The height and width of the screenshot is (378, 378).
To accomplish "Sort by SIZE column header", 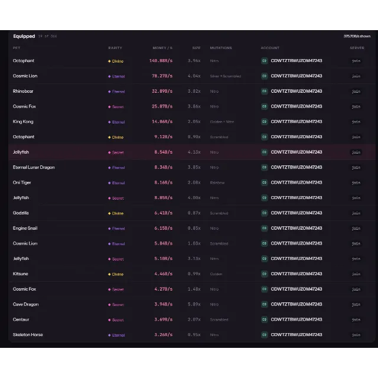I will [x=196, y=48].
